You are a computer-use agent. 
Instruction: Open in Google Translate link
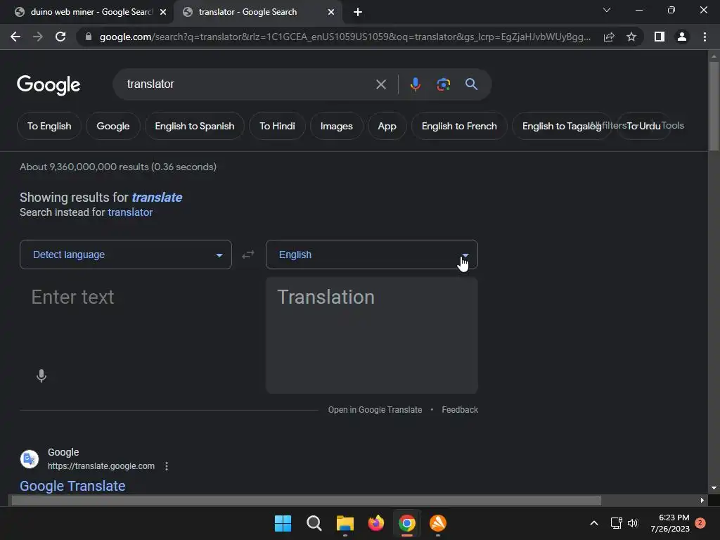375,410
